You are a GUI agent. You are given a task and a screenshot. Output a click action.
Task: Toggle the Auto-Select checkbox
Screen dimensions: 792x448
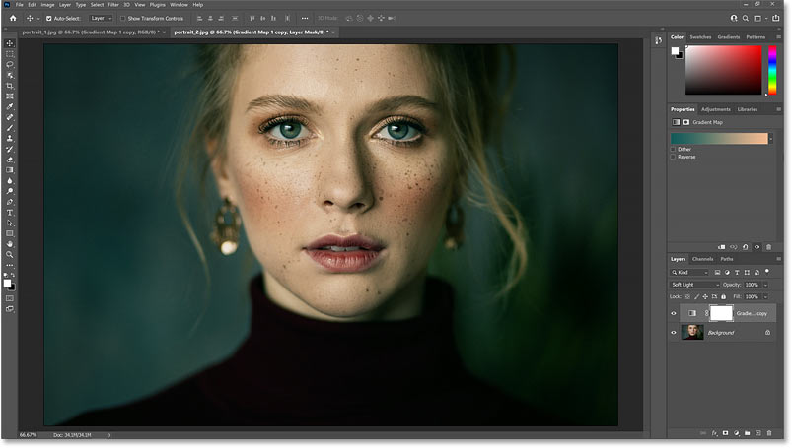49,18
